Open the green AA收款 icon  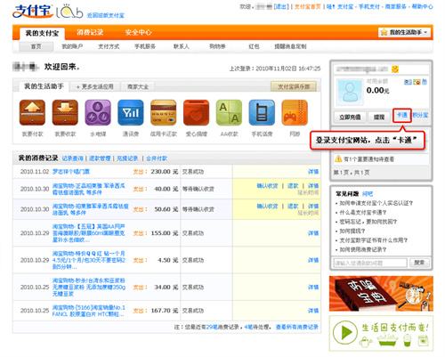point(229,112)
